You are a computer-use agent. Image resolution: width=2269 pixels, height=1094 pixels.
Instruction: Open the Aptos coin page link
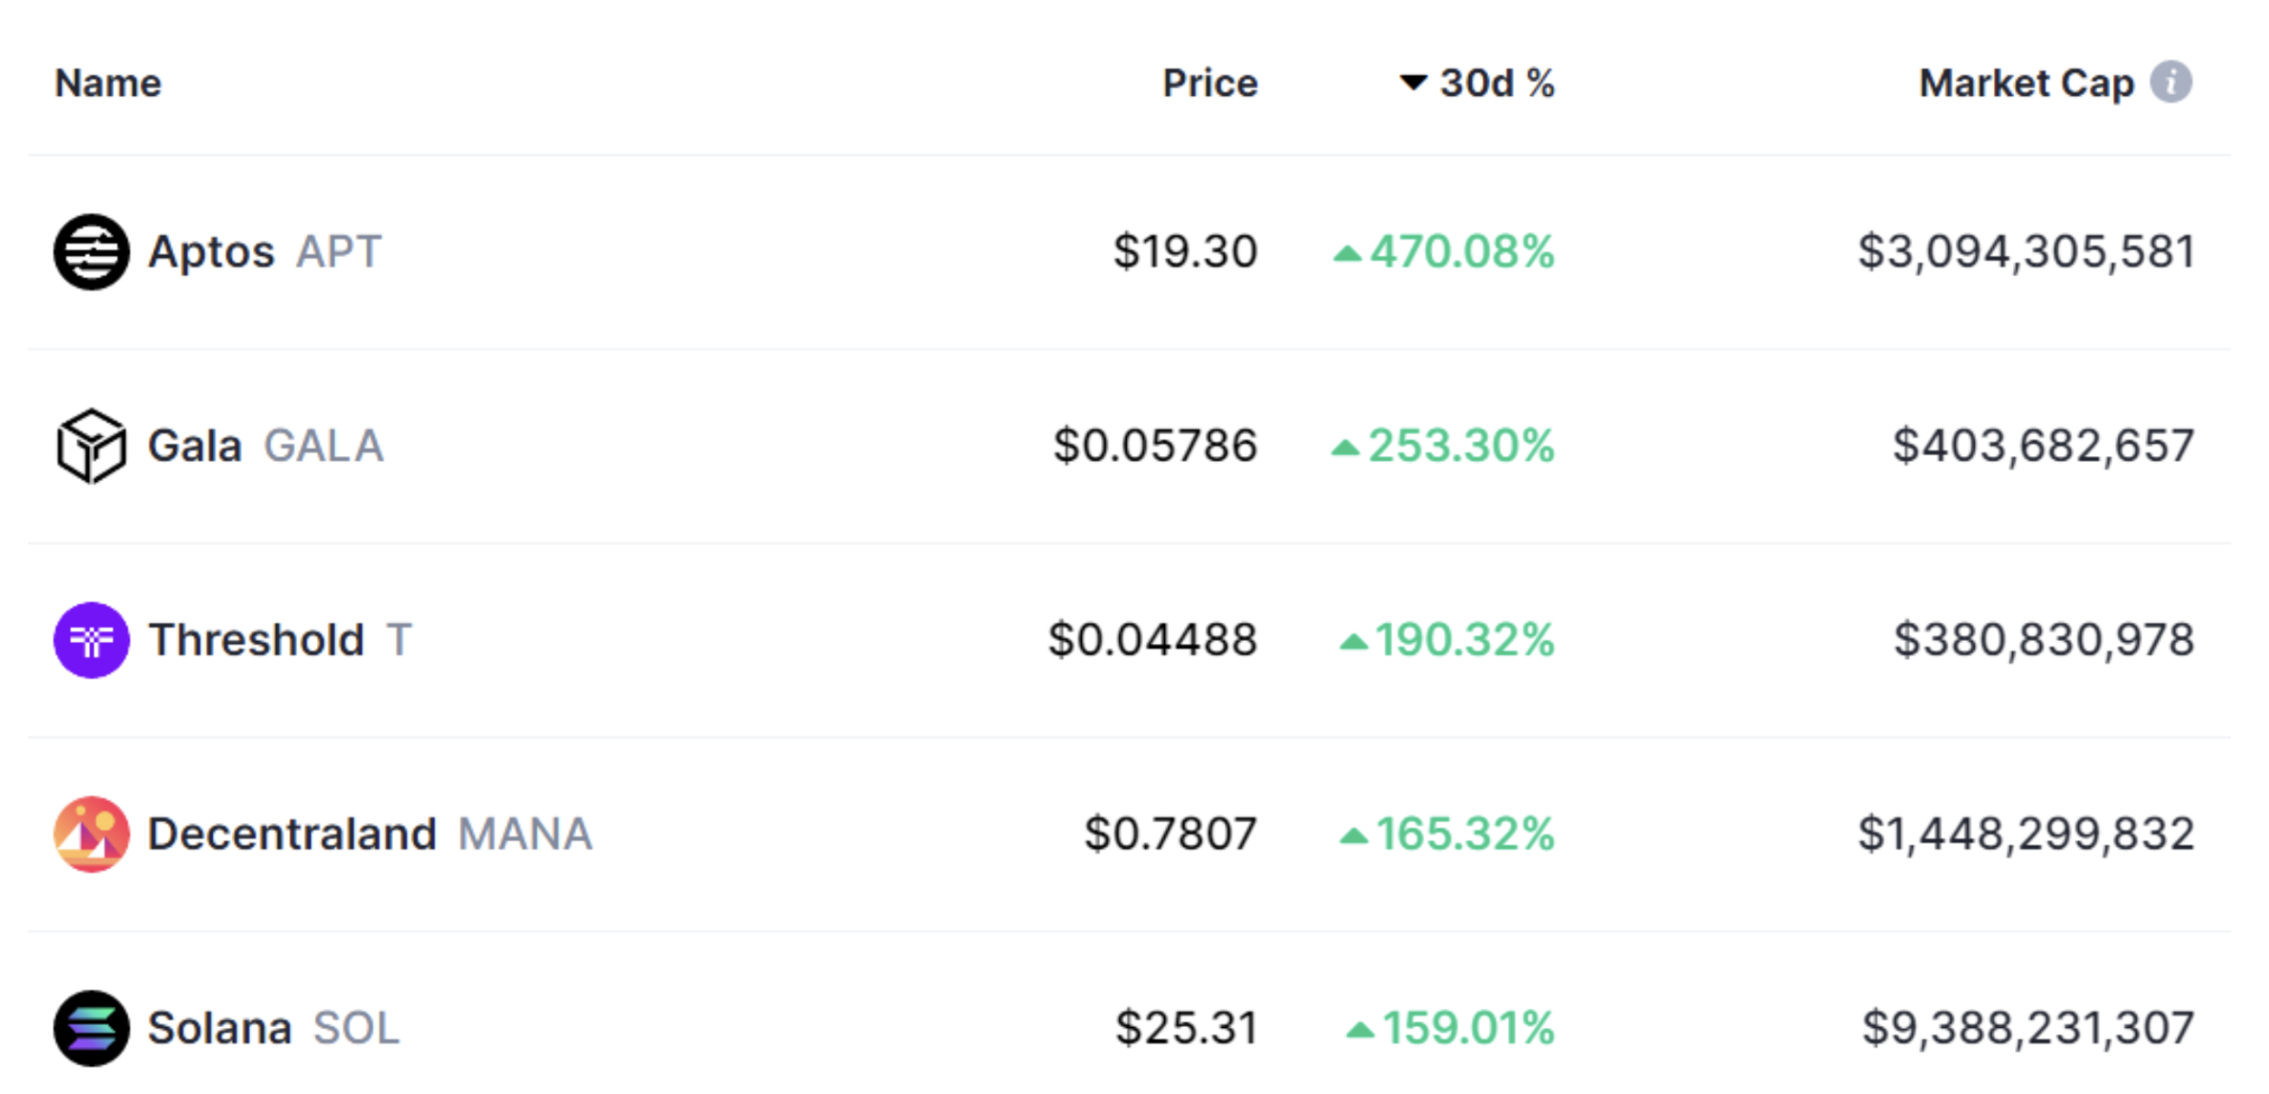(x=211, y=252)
